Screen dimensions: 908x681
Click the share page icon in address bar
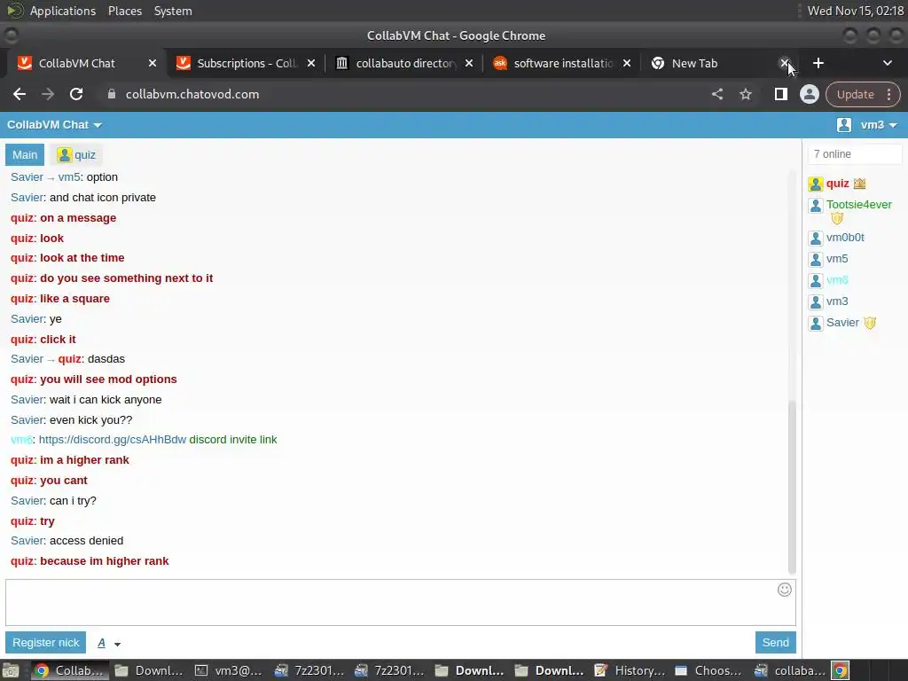click(716, 94)
